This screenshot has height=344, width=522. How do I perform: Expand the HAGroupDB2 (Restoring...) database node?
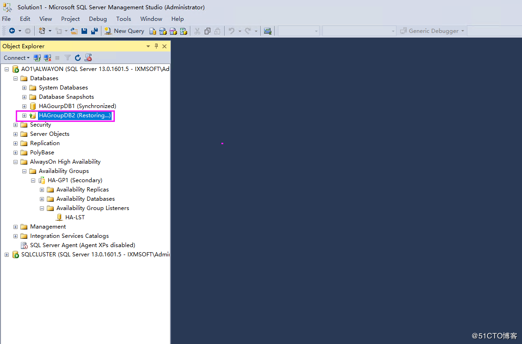(24, 115)
